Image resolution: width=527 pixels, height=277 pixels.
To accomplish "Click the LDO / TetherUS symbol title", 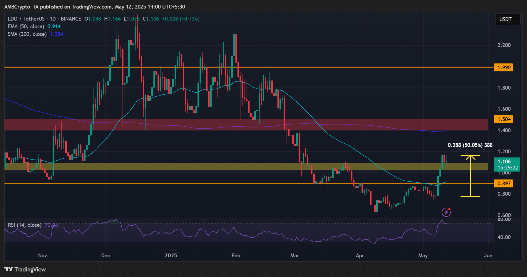I will tap(26, 19).
